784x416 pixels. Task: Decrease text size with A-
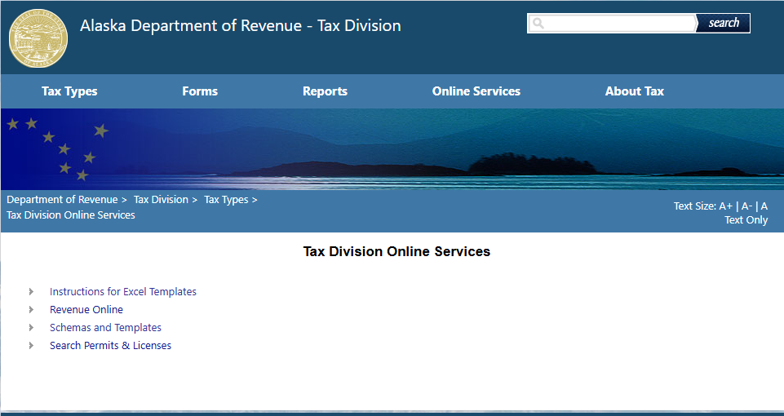(x=746, y=206)
